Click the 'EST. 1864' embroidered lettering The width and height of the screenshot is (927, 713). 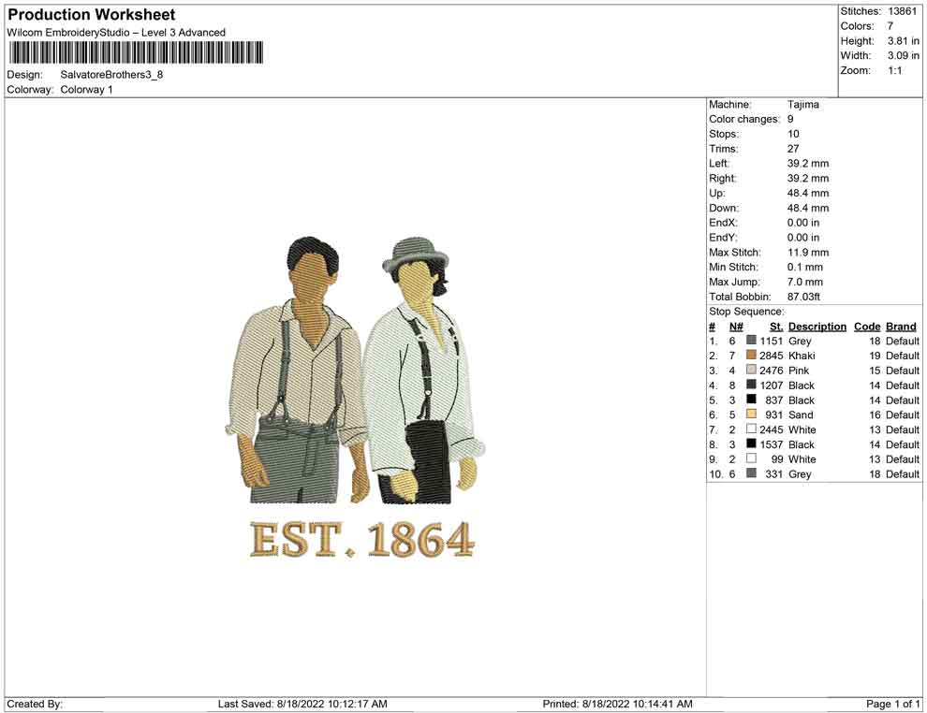361,539
